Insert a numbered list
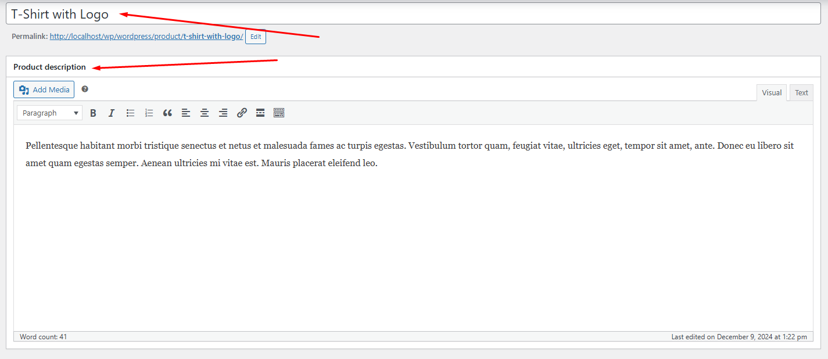This screenshot has width=828, height=359. point(149,113)
